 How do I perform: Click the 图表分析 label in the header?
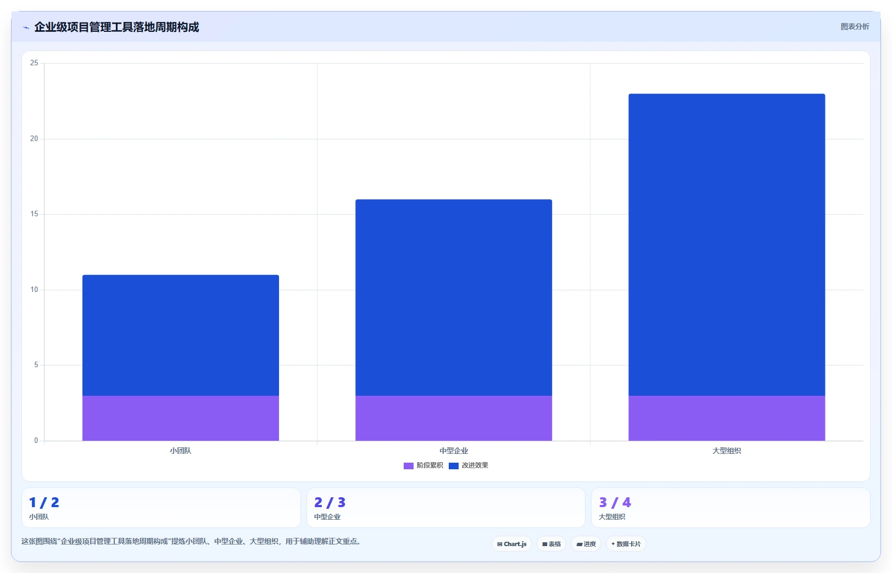(x=855, y=26)
